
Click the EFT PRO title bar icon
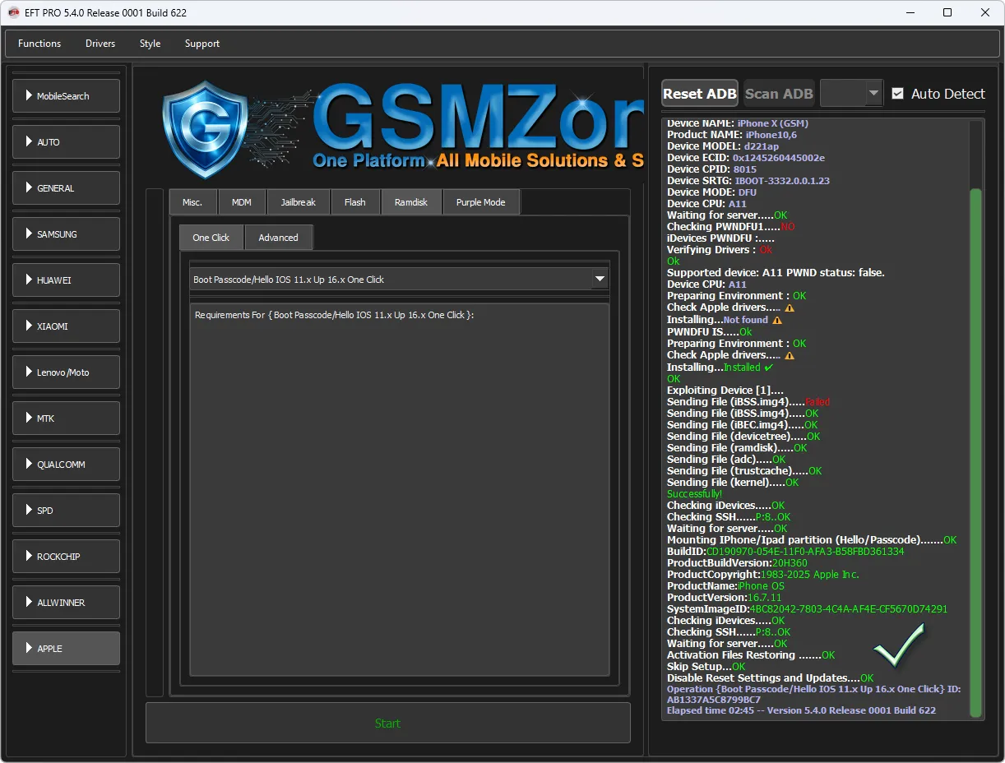coord(14,12)
